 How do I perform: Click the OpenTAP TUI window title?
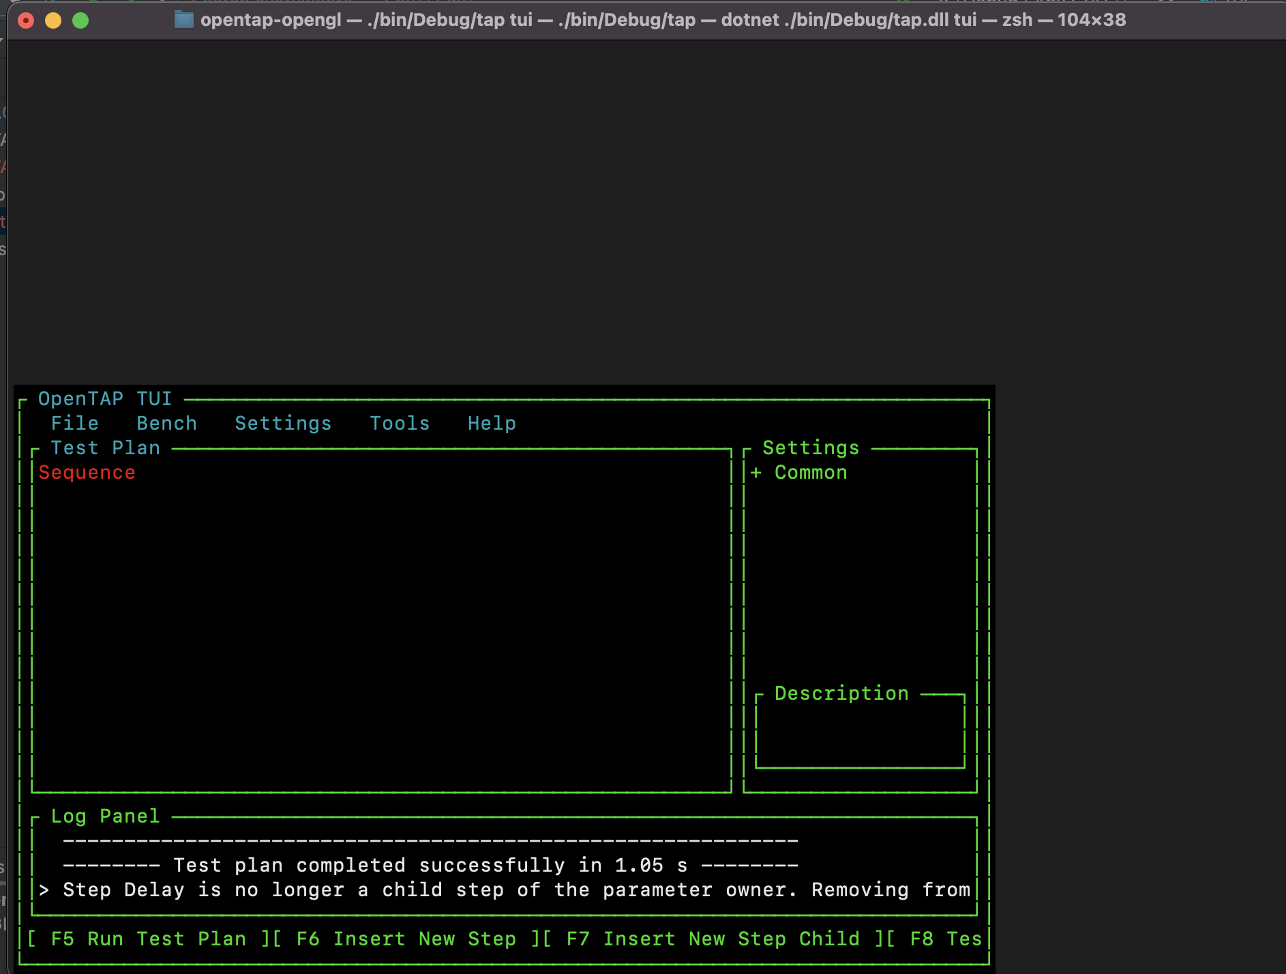pyautogui.click(x=105, y=399)
